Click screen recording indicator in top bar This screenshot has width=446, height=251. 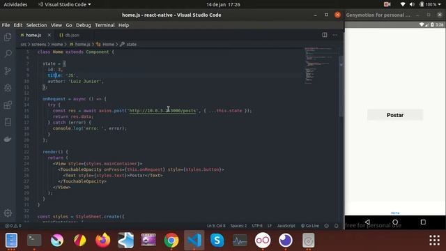(x=387, y=4)
